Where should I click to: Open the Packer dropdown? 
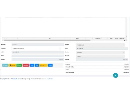[x=100, y=56]
